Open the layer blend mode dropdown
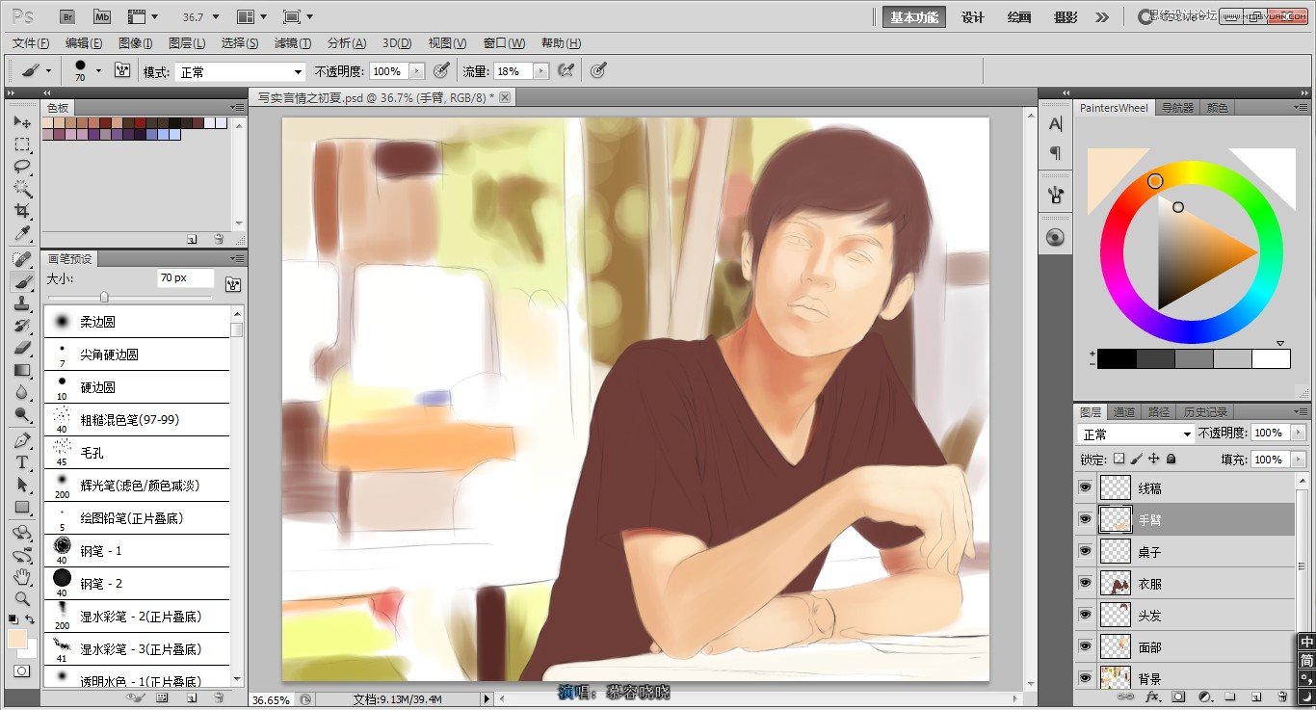The image size is (1316, 710). 1136,434
